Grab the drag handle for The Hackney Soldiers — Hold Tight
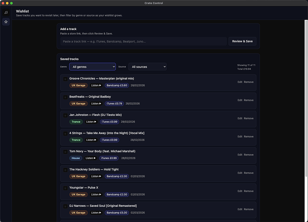The height and width of the screenshot is (222, 308). coord(65,170)
